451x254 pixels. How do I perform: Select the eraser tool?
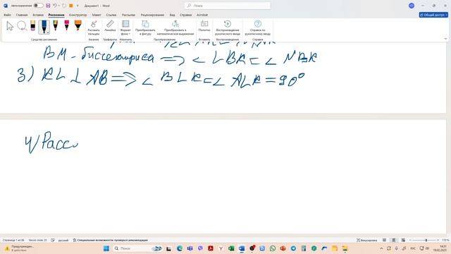[33, 26]
